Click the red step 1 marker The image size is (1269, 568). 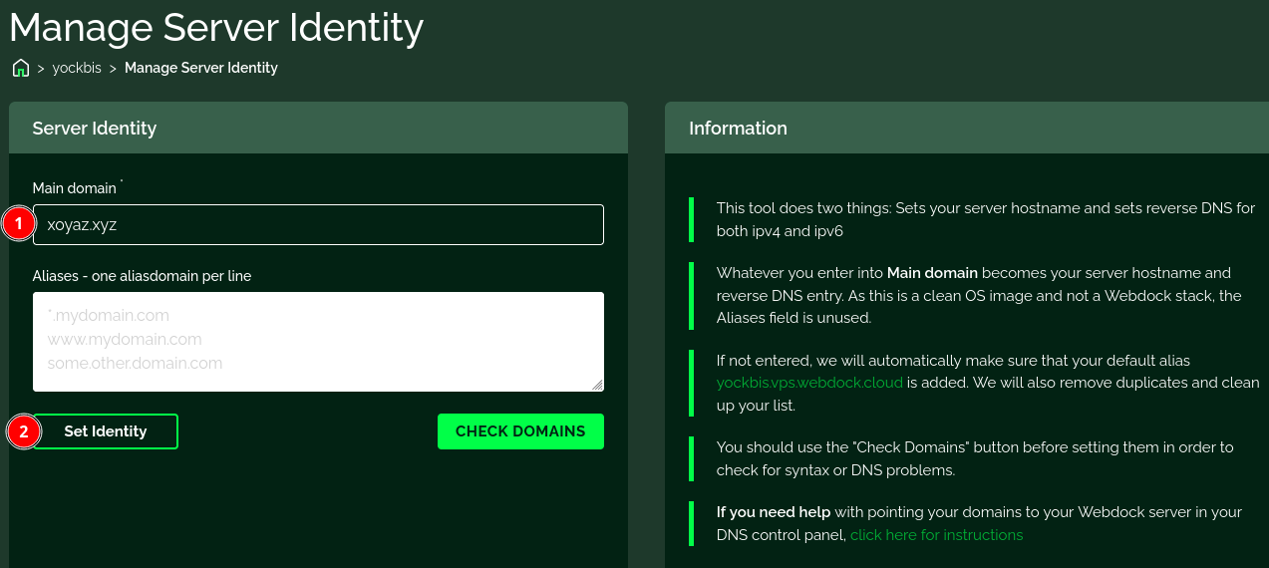(18, 224)
